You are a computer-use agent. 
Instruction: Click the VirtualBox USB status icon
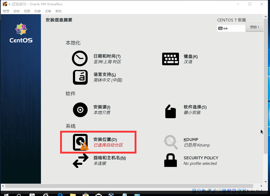click(214, 191)
